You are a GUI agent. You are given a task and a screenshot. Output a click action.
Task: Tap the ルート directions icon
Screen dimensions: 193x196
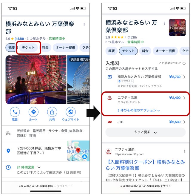(x=33, y=112)
